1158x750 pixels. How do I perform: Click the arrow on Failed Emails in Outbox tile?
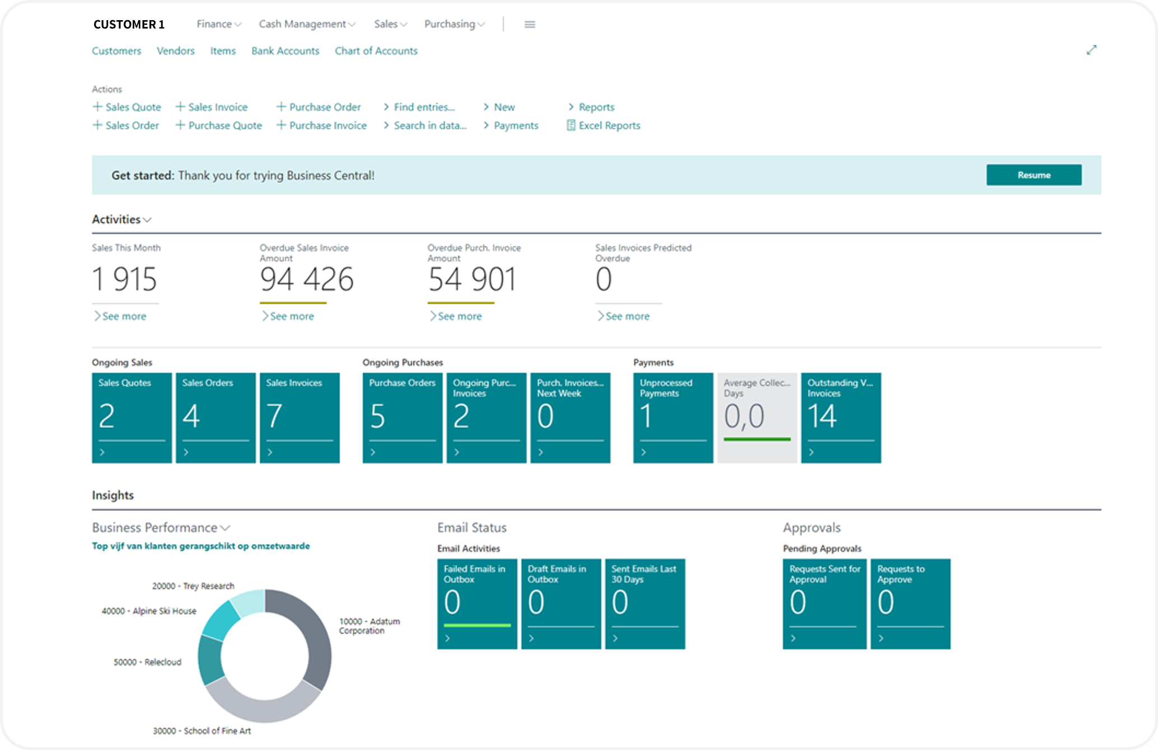(x=447, y=638)
